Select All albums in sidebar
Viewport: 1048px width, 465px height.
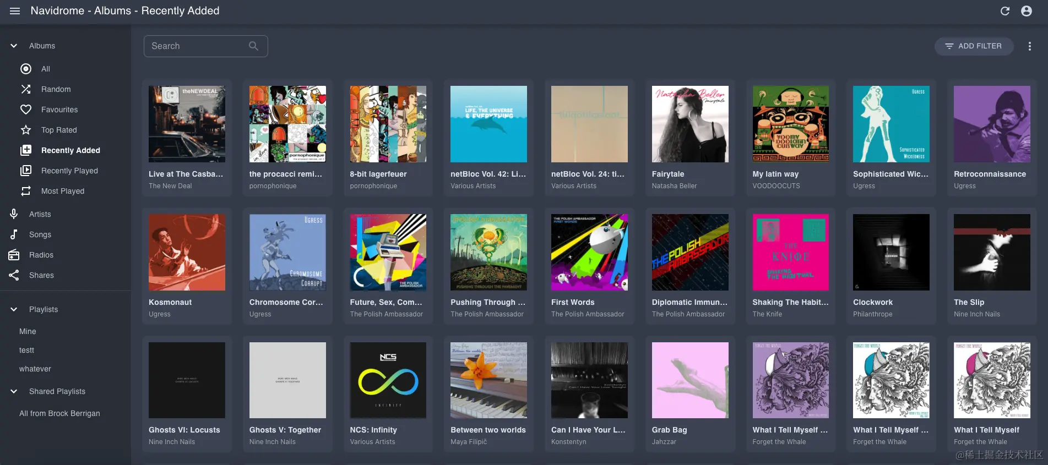pyautogui.click(x=46, y=69)
